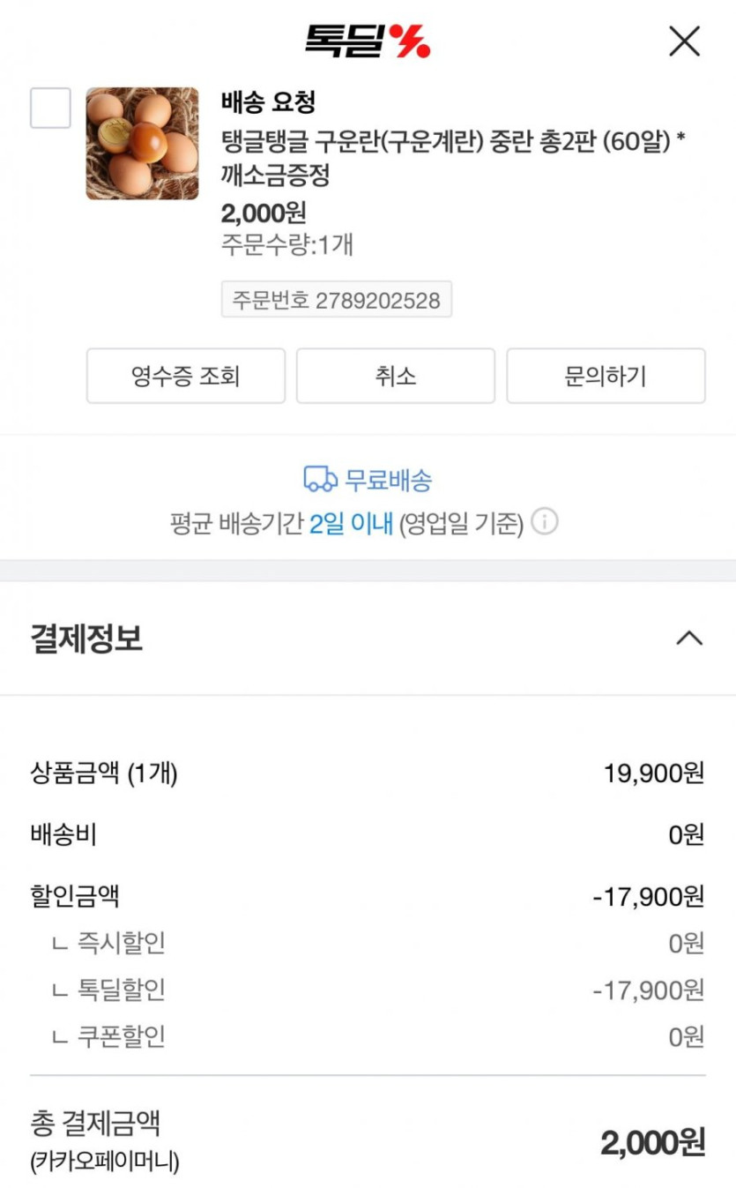Screen dimensions: 736x1188
Task: Click the delivery truck icon
Action: 320,481
